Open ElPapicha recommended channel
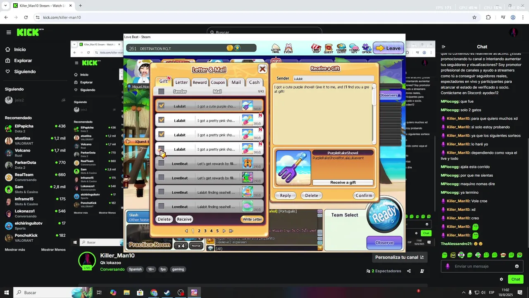 (35, 128)
